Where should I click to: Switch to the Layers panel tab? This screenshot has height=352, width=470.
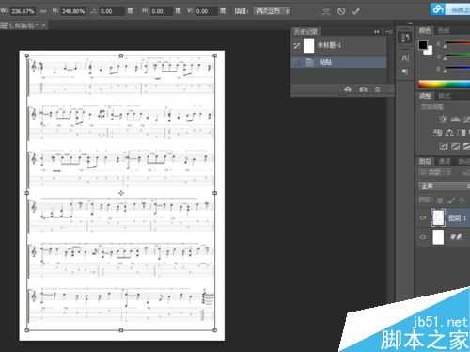point(425,162)
